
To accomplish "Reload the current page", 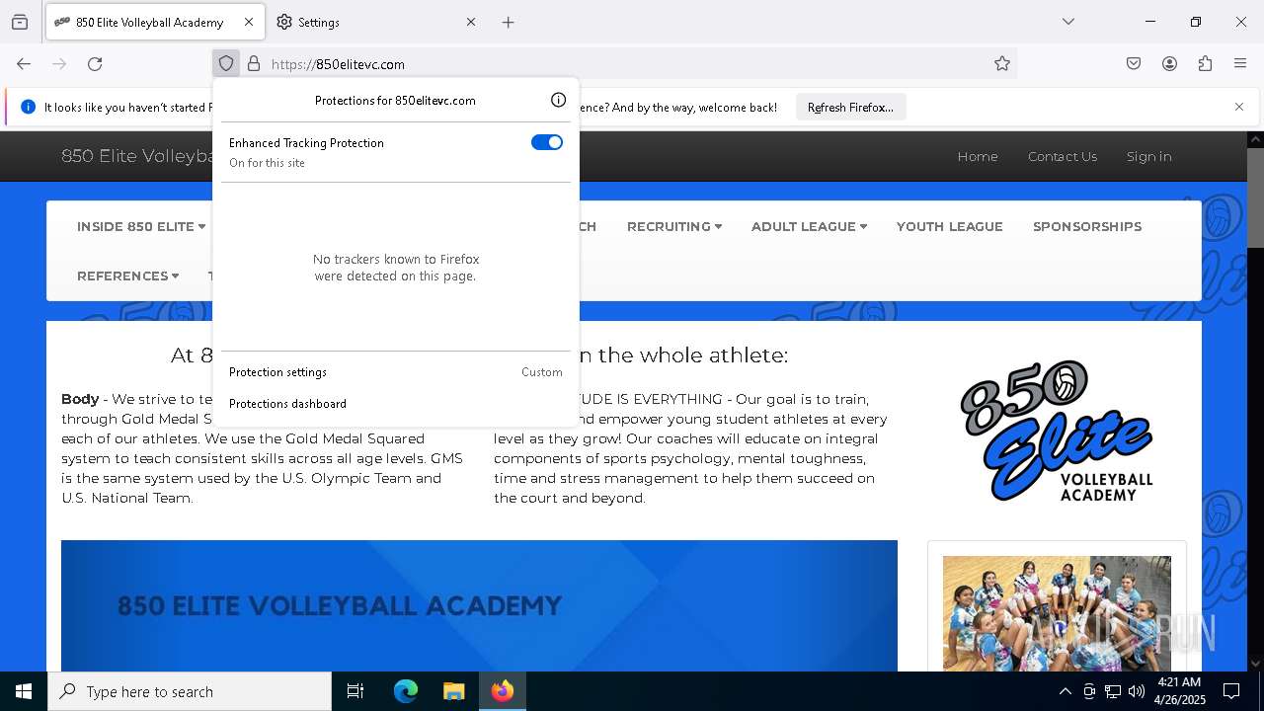I will (x=95, y=64).
